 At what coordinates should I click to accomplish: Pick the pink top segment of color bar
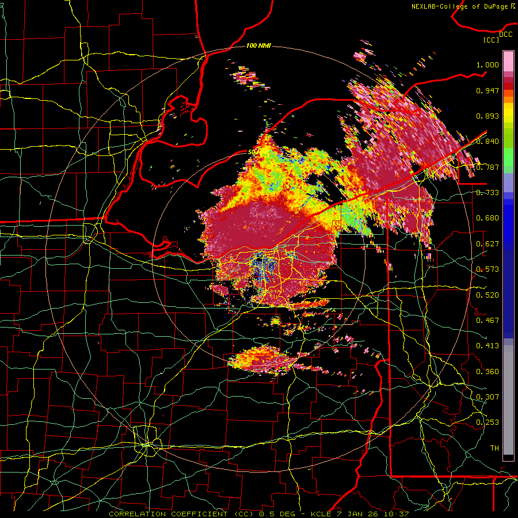point(508,62)
